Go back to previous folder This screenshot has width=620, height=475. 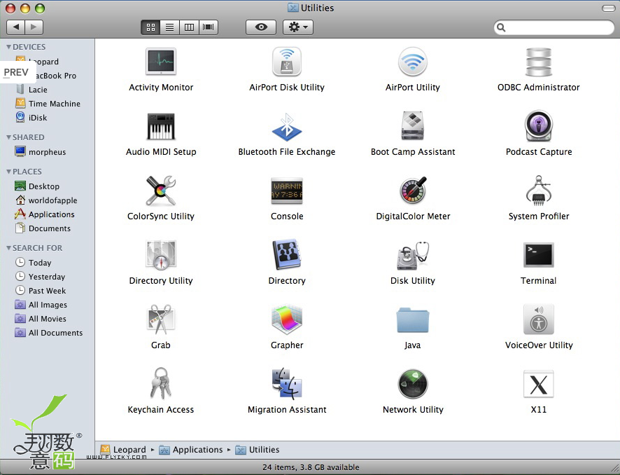coord(16,27)
